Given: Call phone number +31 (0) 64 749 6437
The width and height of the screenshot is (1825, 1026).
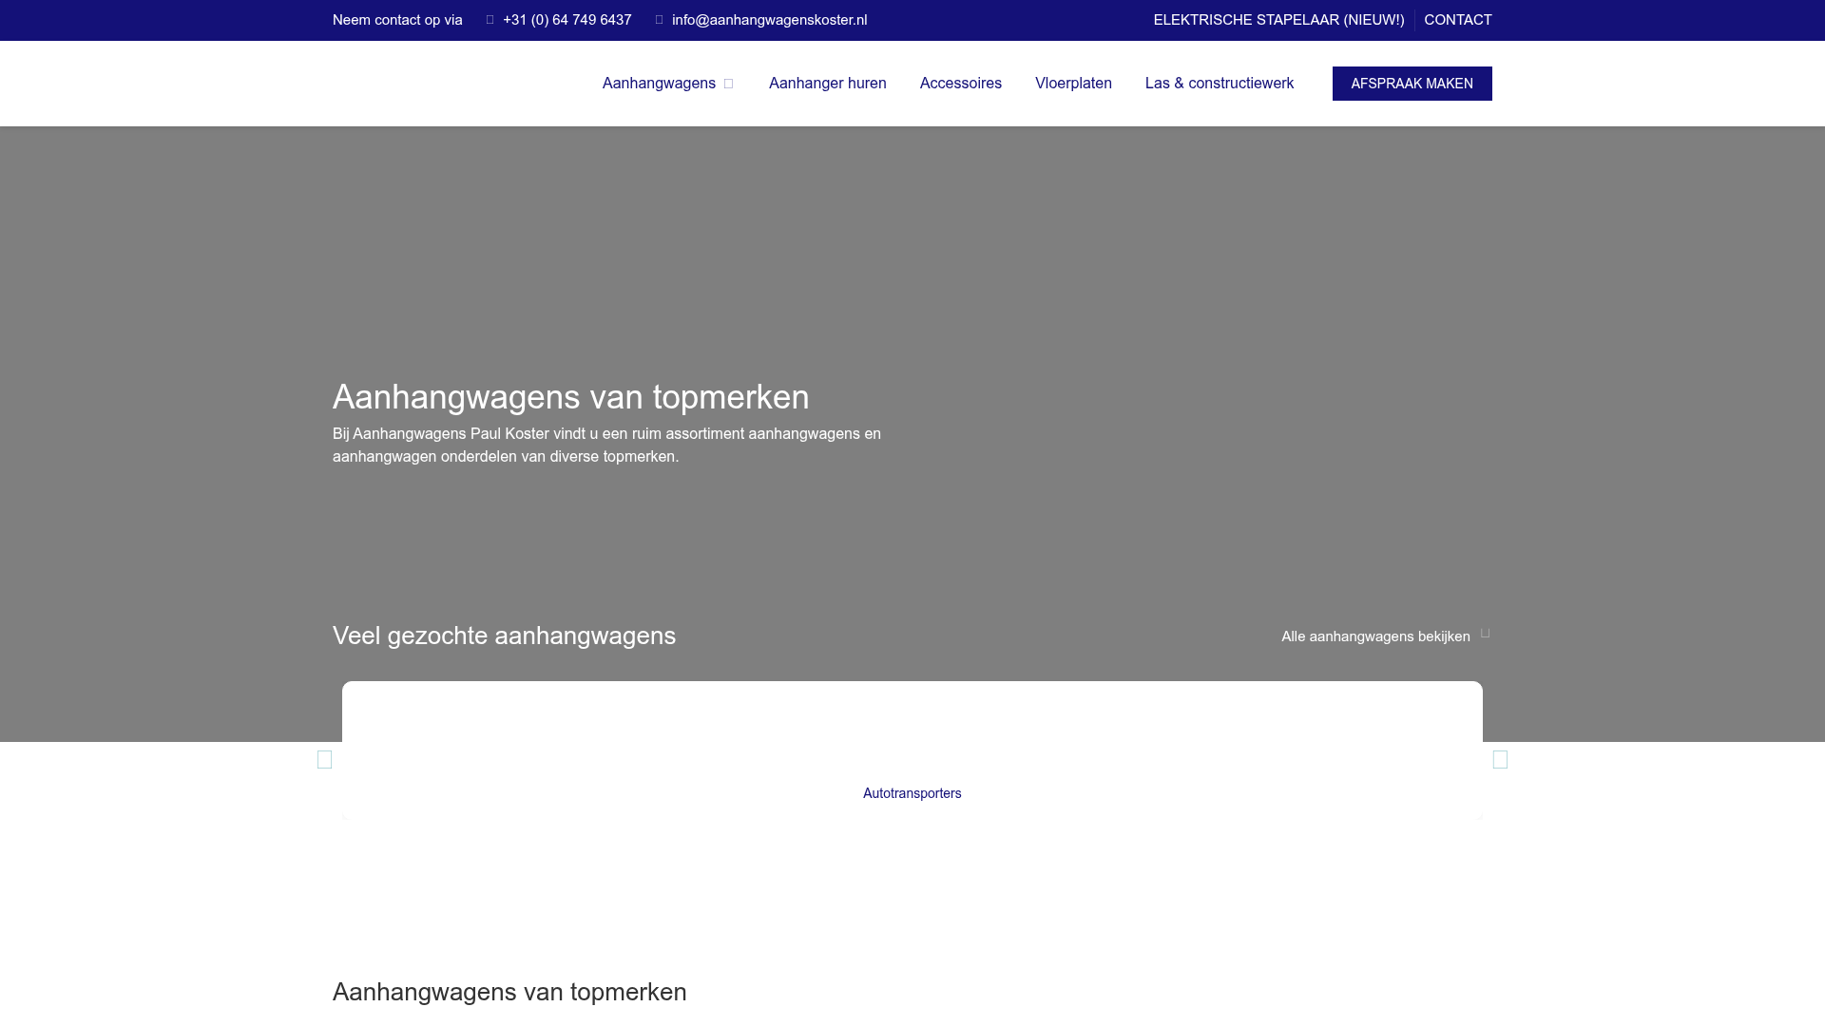Looking at the screenshot, I should click(x=567, y=20).
